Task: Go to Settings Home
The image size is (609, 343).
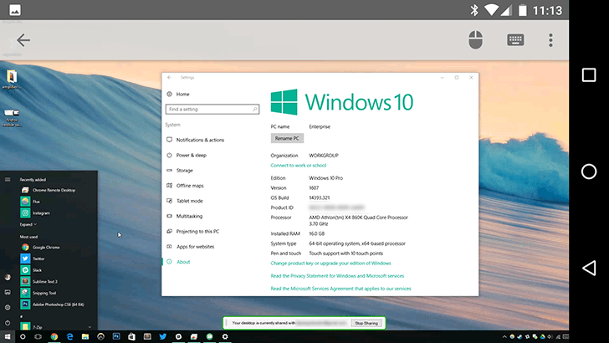Action: (182, 95)
